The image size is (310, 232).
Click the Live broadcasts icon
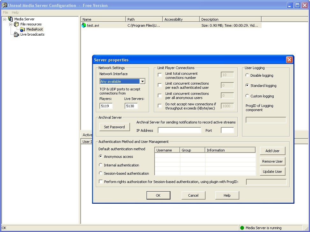(x=16, y=34)
